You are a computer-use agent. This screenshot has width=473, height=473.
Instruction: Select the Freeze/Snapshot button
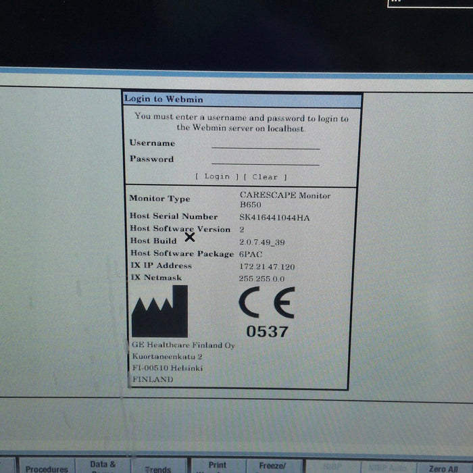point(273,466)
